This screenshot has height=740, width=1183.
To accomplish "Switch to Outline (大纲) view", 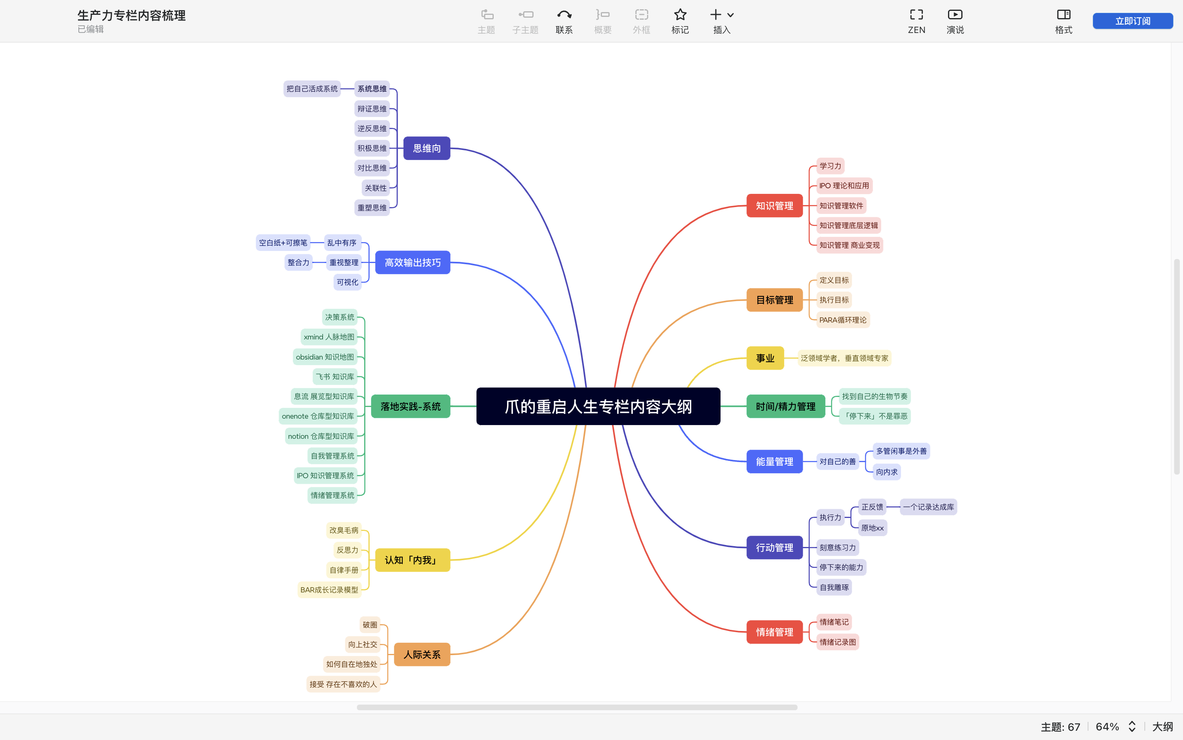I will 1162,727.
